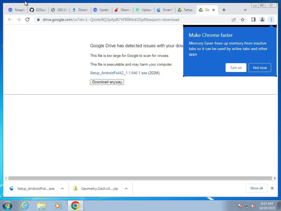This screenshot has height=211, width=281.
Task: Dismiss Memory Saver with Not now
Action: point(260,68)
